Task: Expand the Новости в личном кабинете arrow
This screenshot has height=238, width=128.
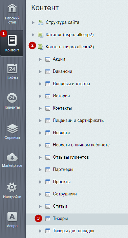Action: point(40,145)
